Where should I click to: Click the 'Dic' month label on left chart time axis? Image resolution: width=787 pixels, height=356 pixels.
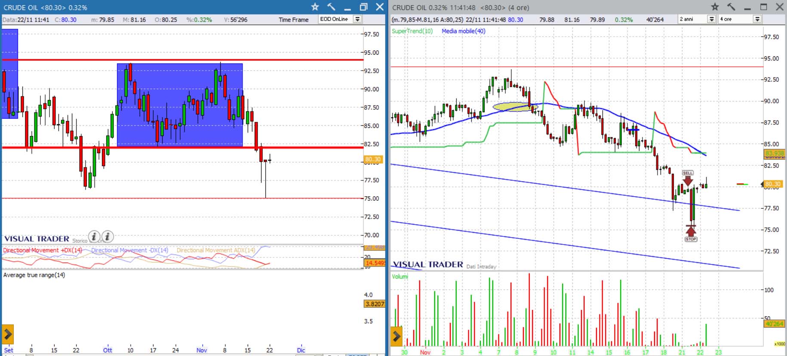coord(301,350)
